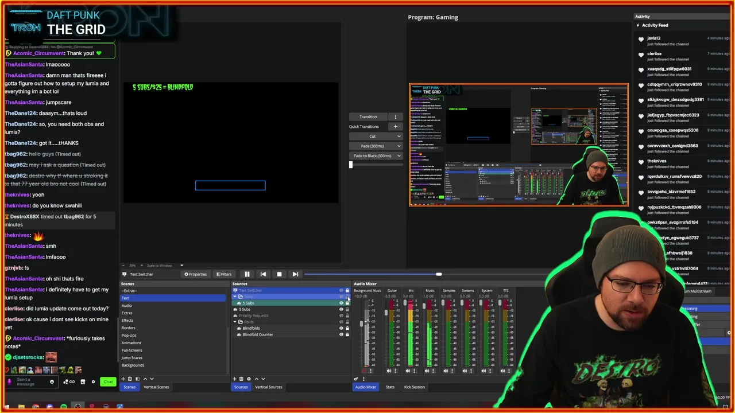Toggle visibility of Text Switcher source
This screenshot has width=735, height=413.
[341, 291]
